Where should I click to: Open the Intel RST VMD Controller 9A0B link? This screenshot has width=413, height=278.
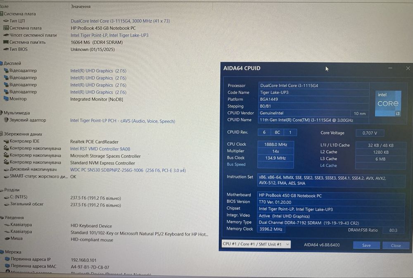tap(100, 149)
